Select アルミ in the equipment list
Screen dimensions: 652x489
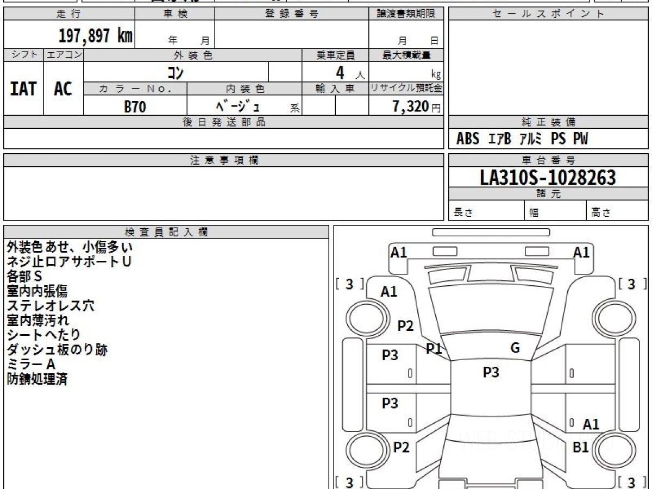(x=531, y=139)
